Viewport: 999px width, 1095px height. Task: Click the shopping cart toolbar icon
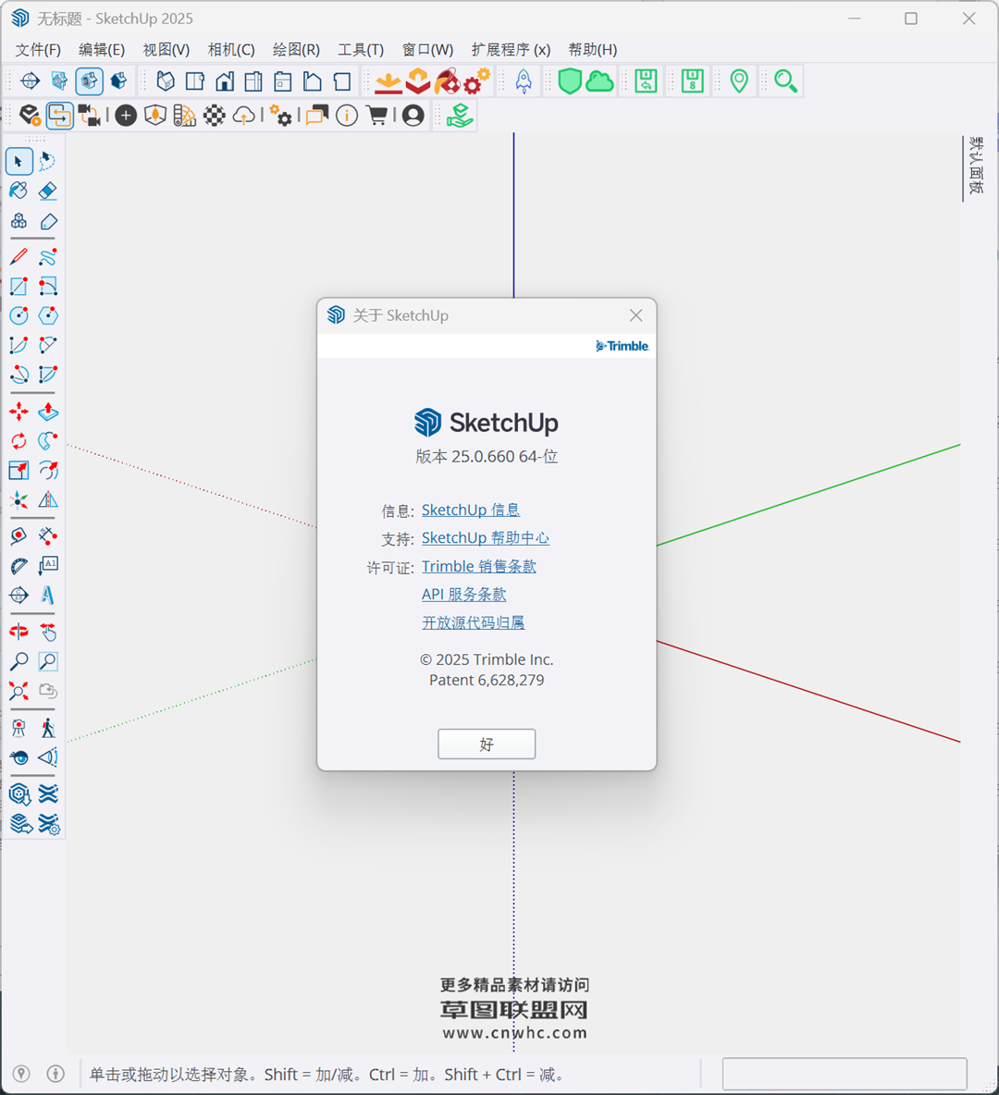point(377,116)
